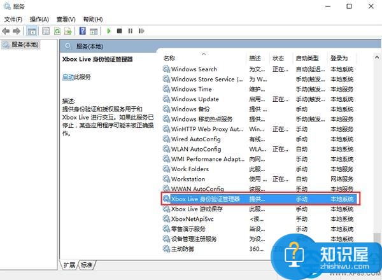Click the Export List toolbar icon

click(68, 31)
